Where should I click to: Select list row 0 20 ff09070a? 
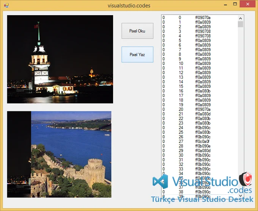click(200, 109)
